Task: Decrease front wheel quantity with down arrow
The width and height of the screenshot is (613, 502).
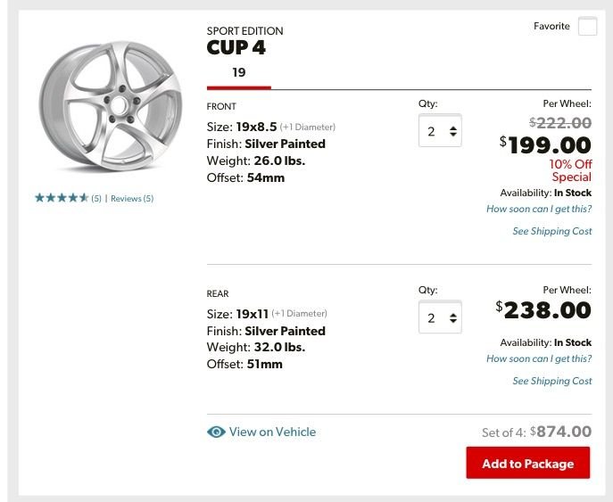Action: pos(453,136)
